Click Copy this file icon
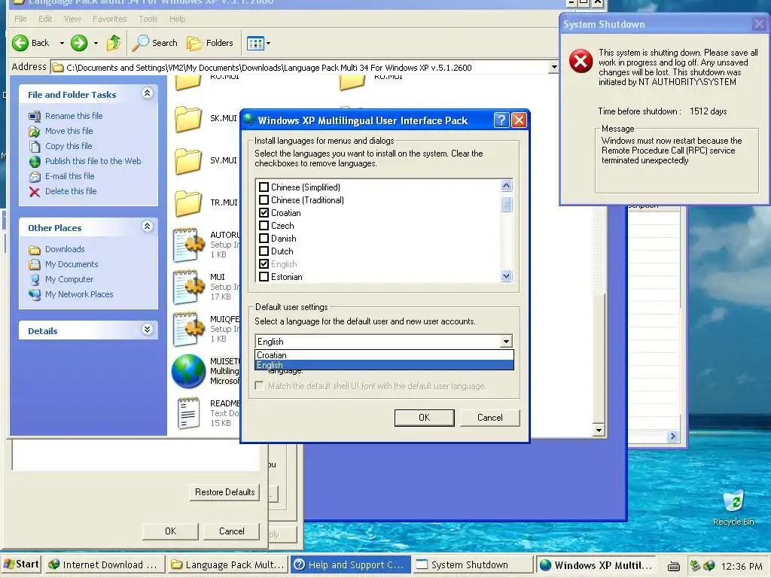This screenshot has height=578, width=771. click(x=35, y=147)
